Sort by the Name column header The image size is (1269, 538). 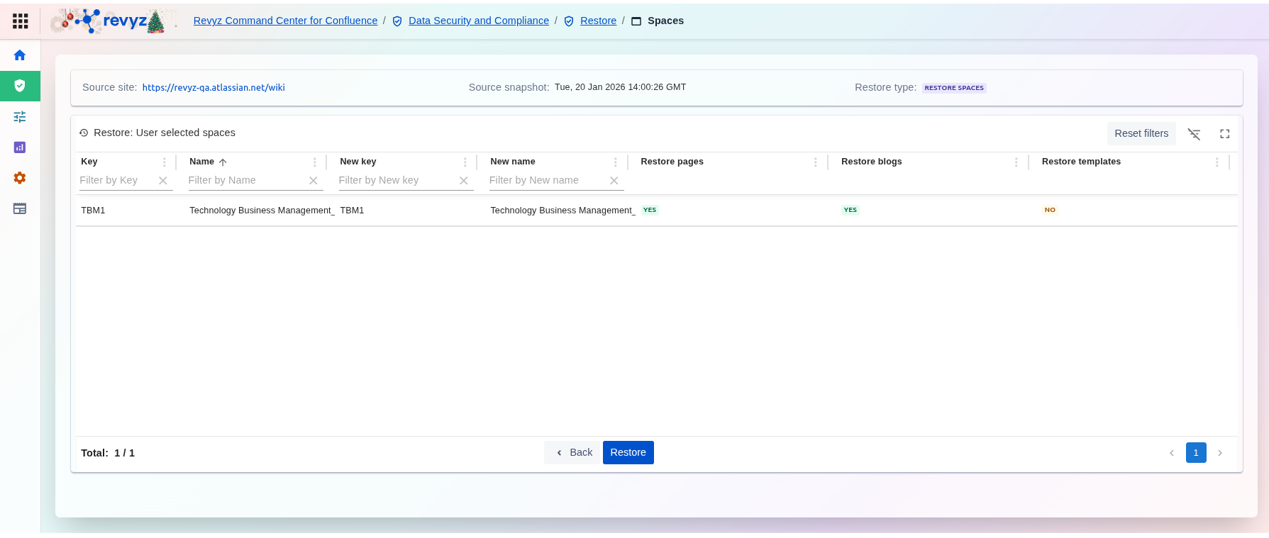202,162
